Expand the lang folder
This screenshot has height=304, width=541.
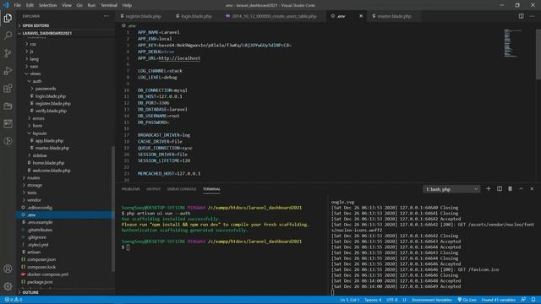[x=34, y=59]
